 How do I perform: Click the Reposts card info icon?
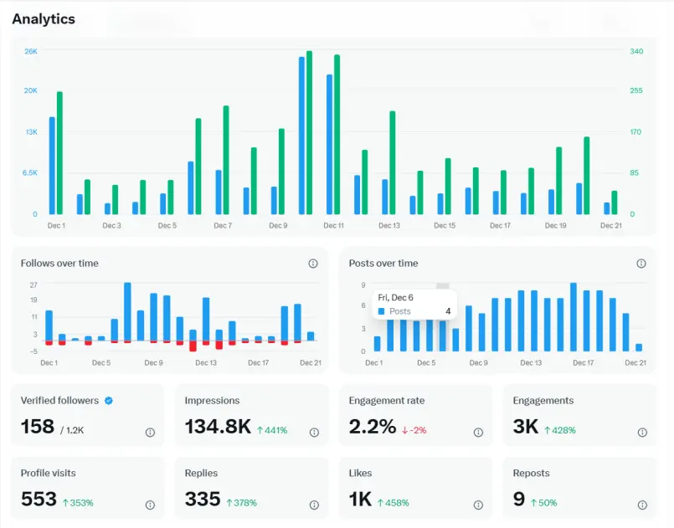click(x=642, y=505)
